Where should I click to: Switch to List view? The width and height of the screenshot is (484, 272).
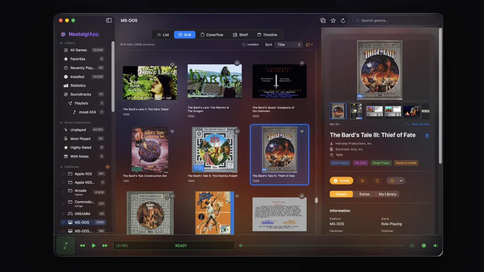click(163, 35)
